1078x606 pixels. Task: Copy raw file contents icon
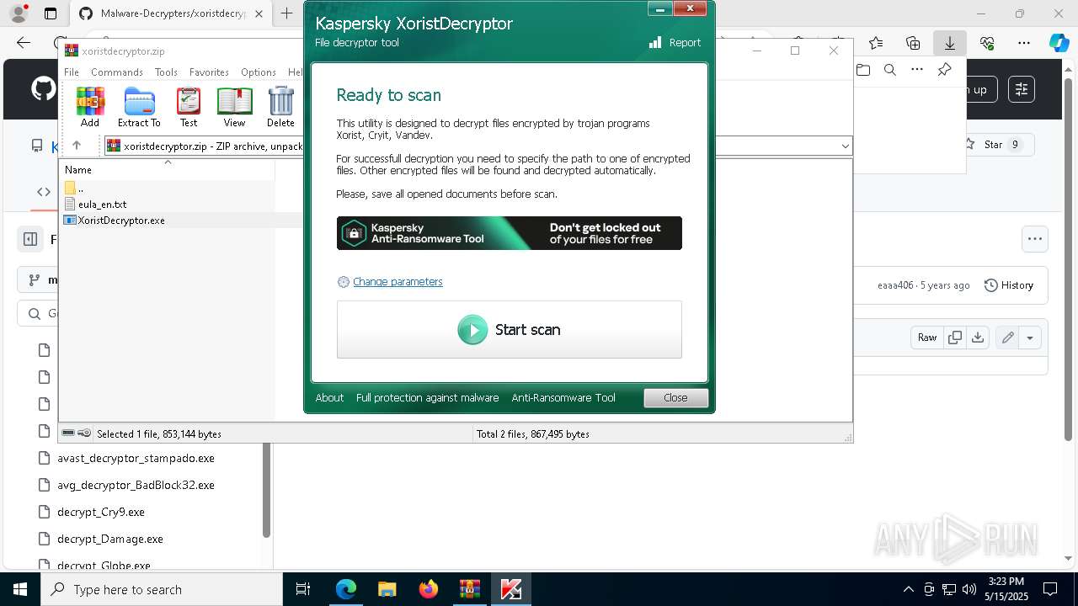[x=955, y=338]
